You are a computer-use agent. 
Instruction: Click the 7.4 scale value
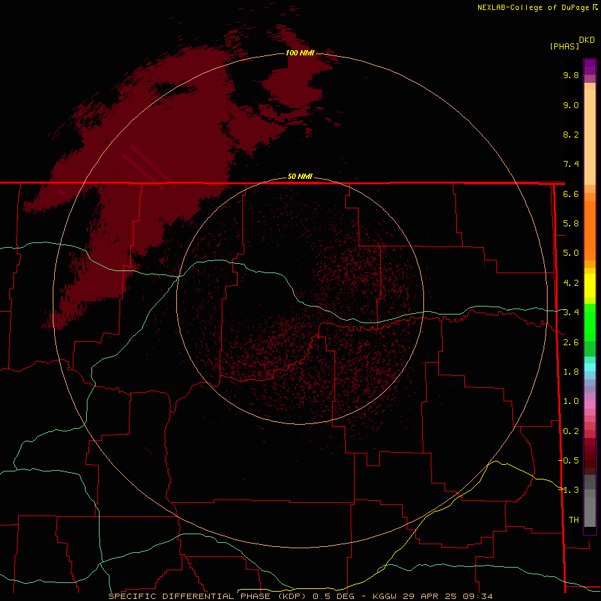coord(571,164)
